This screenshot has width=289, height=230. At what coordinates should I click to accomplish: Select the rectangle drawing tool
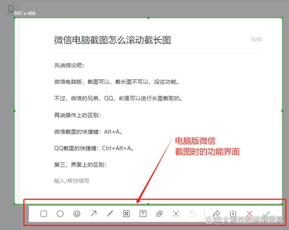click(43, 214)
